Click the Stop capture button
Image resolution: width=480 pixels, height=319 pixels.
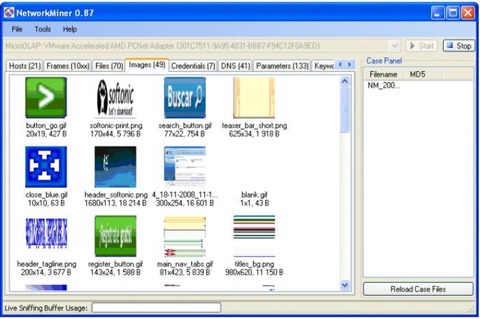click(459, 46)
